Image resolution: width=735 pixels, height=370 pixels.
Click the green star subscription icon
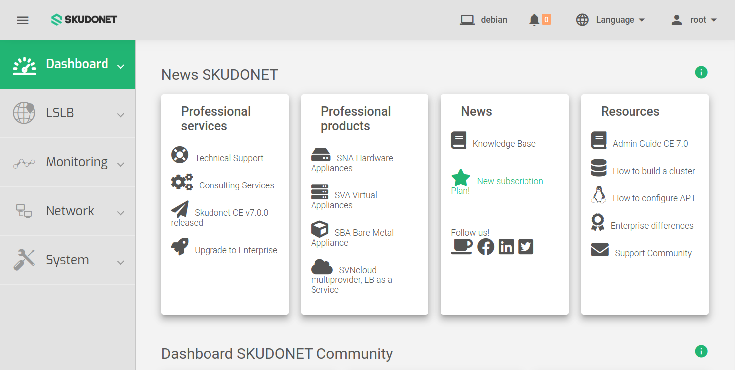(x=461, y=178)
